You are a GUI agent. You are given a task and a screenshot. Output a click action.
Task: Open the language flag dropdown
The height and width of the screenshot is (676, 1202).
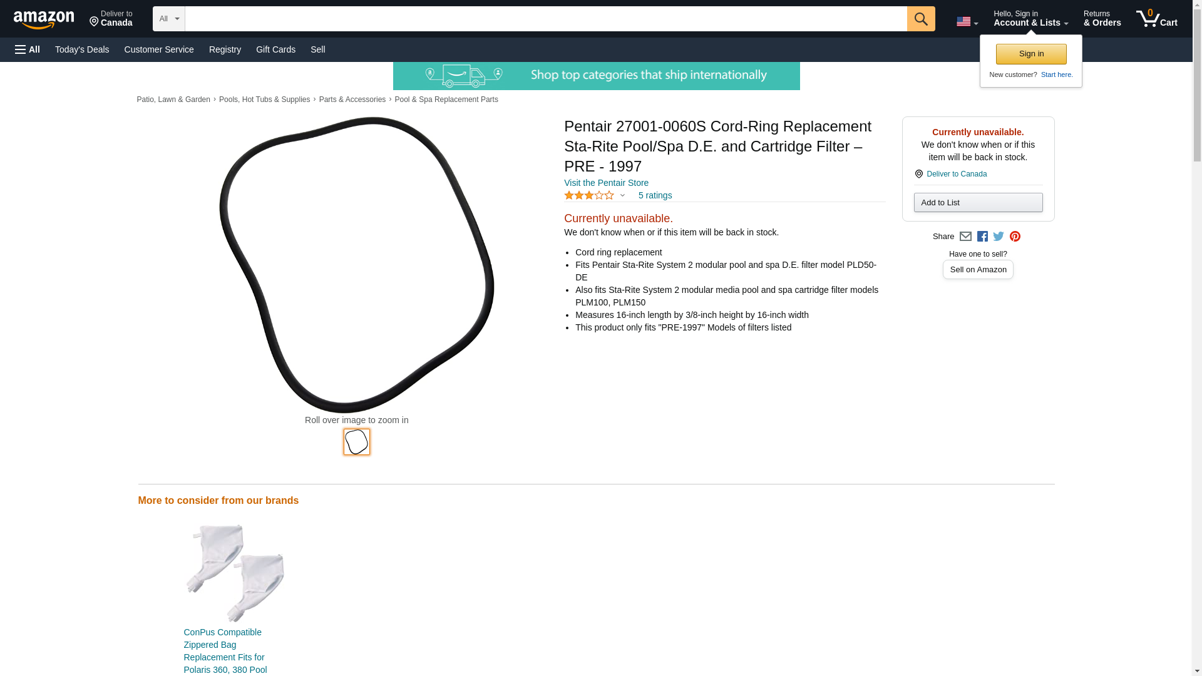tap(967, 21)
